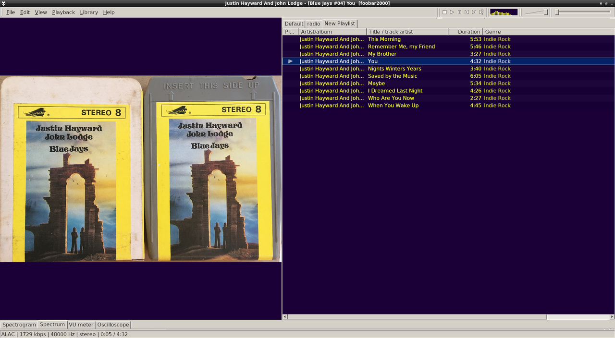
Task: Select the playing track You
Action: 448,61
